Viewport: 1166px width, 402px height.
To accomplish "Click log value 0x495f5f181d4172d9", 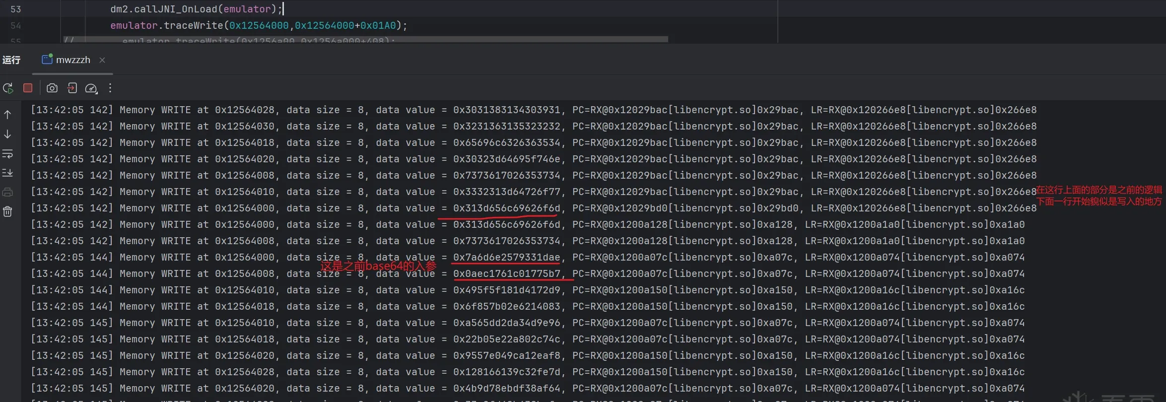I will click(x=506, y=290).
